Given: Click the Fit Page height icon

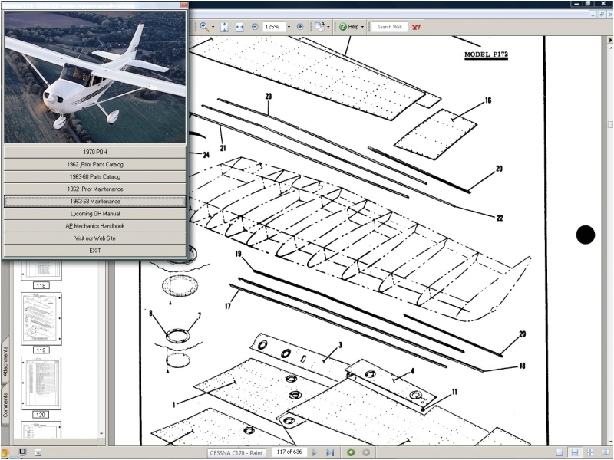Looking at the screenshot, I should pyautogui.click(x=225, y=25).
